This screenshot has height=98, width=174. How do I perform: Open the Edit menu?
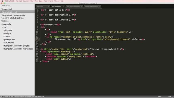tap(21, 1)
